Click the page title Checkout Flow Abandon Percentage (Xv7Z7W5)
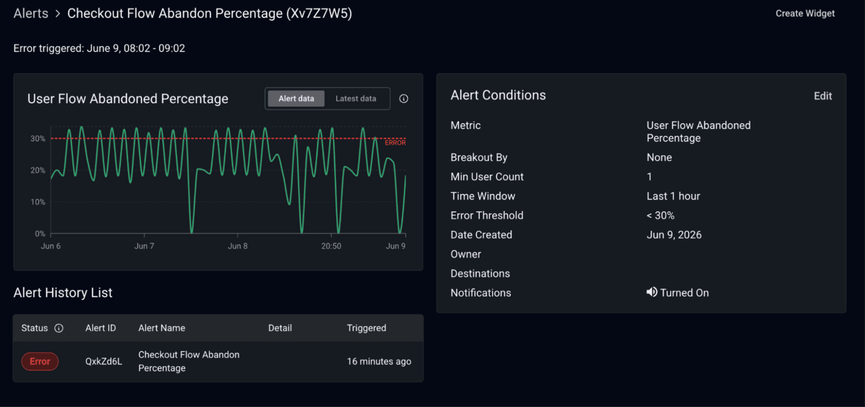Image resolution: width=865 pixels, height=407 pixels. coord(209,14)
